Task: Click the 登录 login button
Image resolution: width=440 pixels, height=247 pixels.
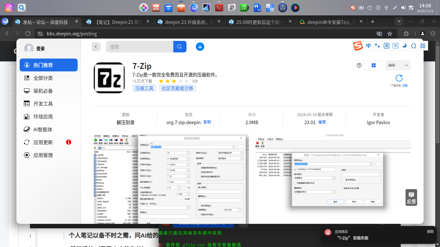Action: tap(40, 49)
